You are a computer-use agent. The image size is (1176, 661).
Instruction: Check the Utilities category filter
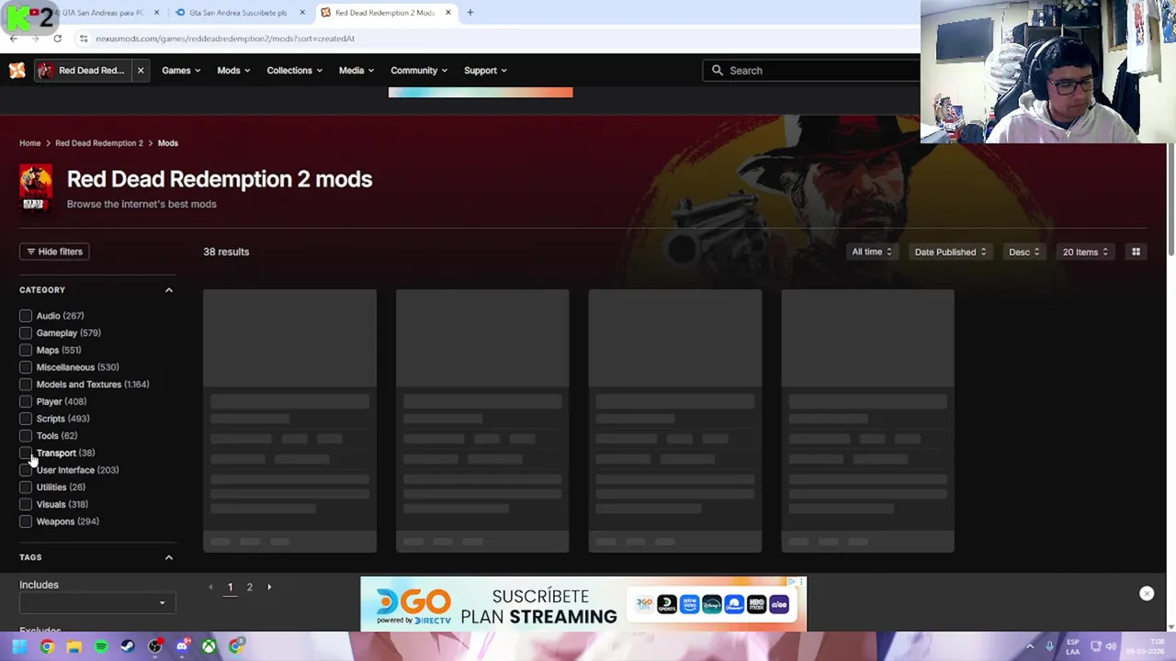(26, 487)
